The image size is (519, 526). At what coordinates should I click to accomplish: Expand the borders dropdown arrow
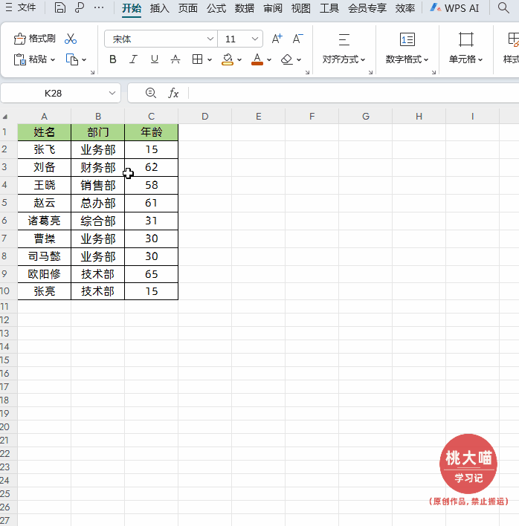click(210, 59)
